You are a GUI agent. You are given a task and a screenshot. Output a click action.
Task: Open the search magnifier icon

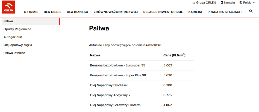pyautogui.click(x=251, y=11)
